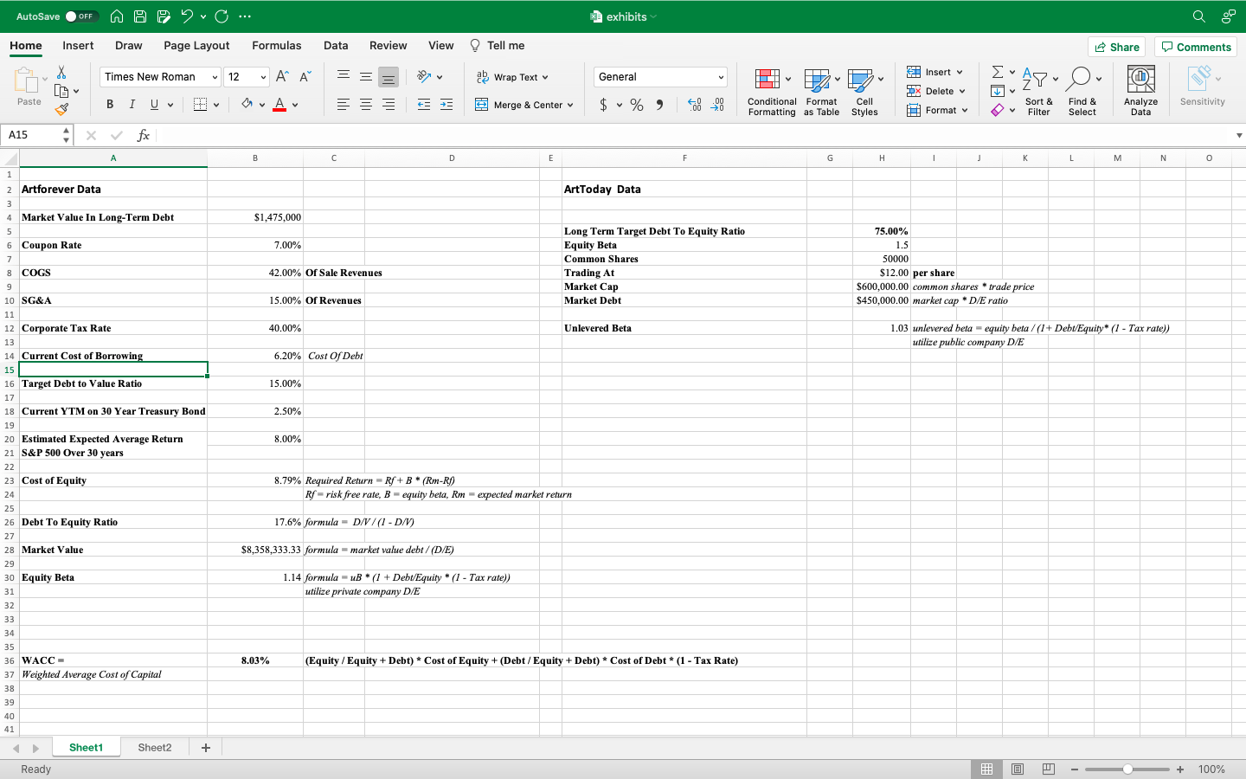Switch to the Formulas tab
This screenshot has height=779, width=1246.
tap(277, 46)
